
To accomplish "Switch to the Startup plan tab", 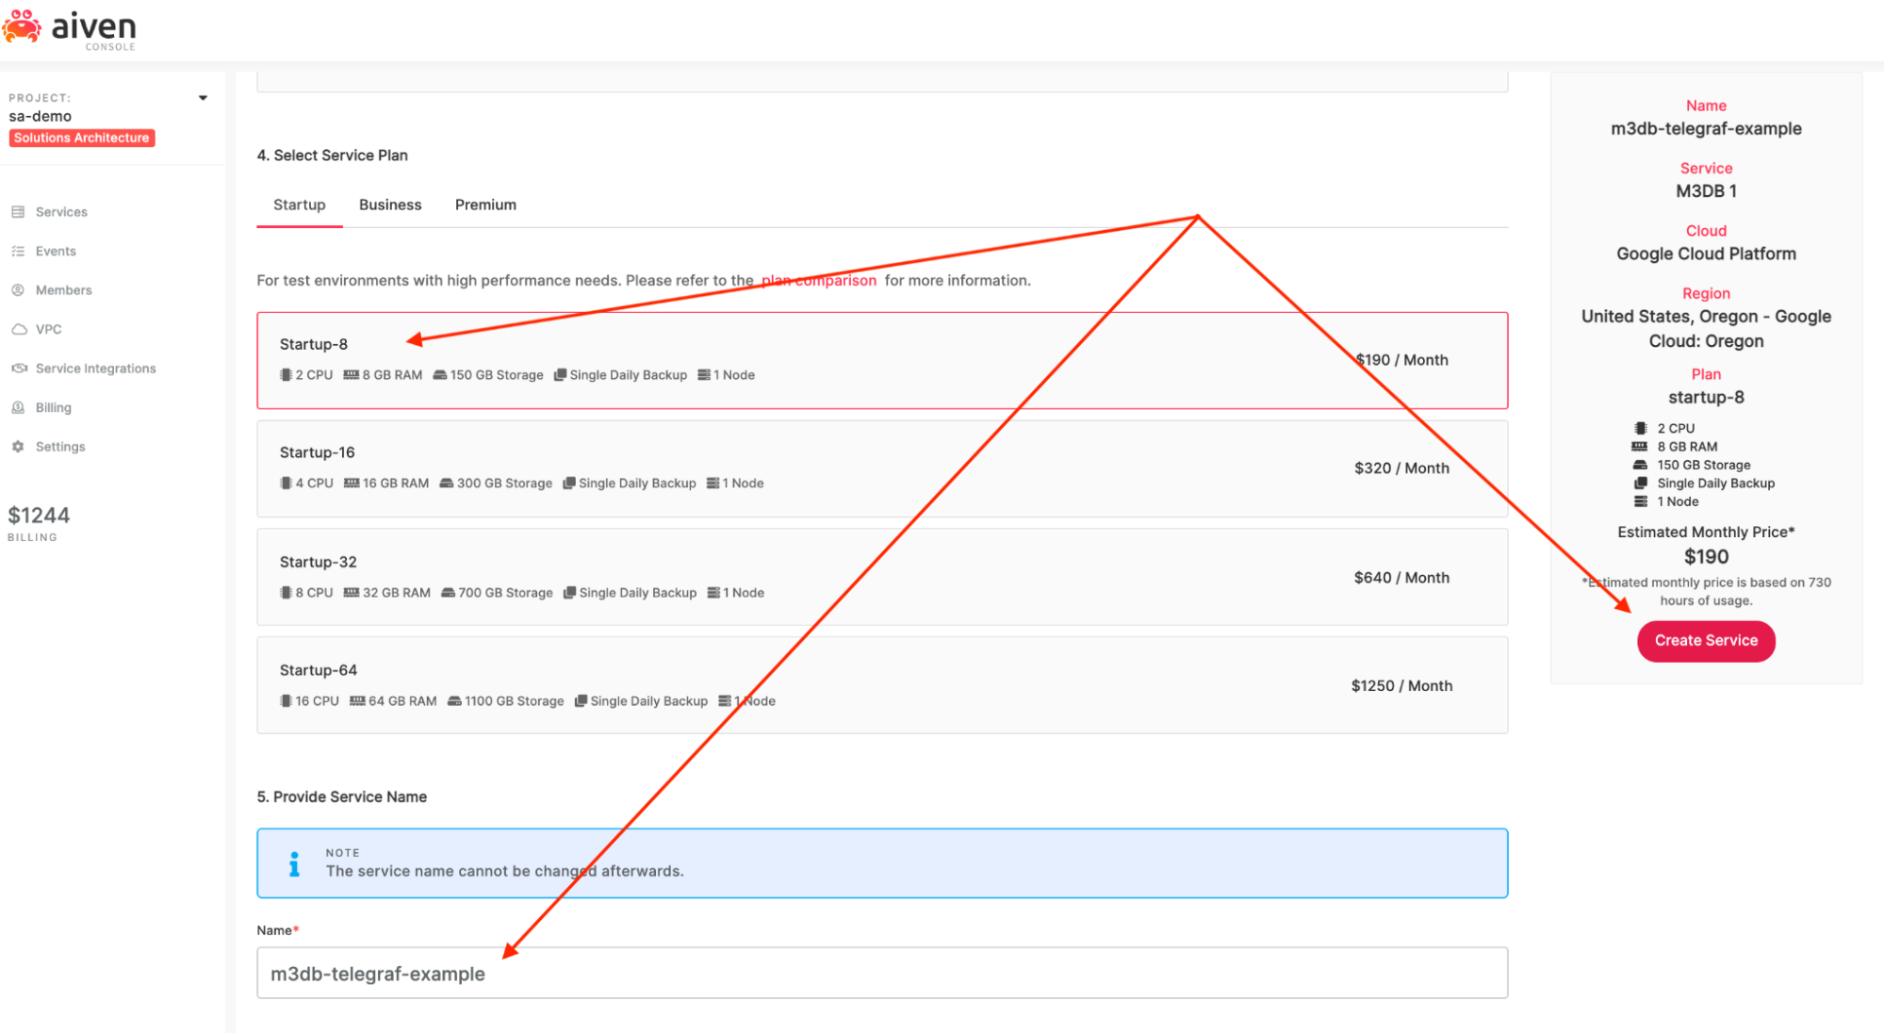I will pos(300,205).
